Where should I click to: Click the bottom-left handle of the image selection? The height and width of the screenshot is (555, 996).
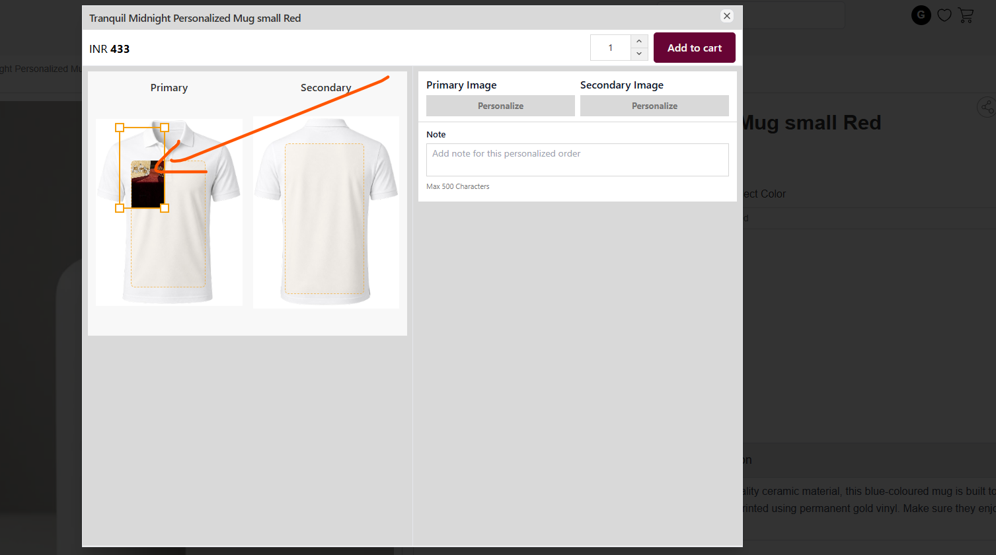[120, 208]
